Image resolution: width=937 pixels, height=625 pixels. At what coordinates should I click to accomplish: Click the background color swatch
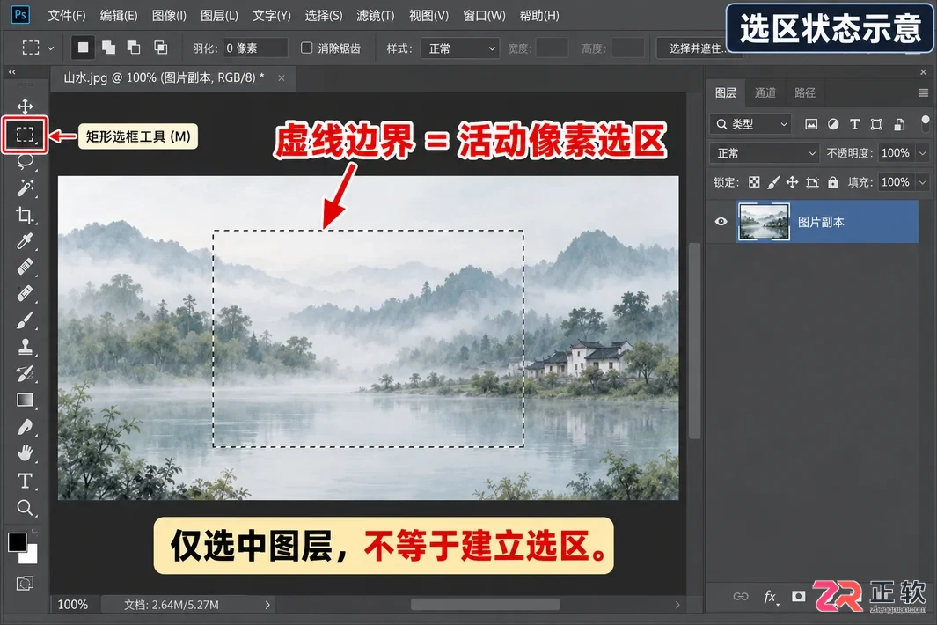(31, 556)
